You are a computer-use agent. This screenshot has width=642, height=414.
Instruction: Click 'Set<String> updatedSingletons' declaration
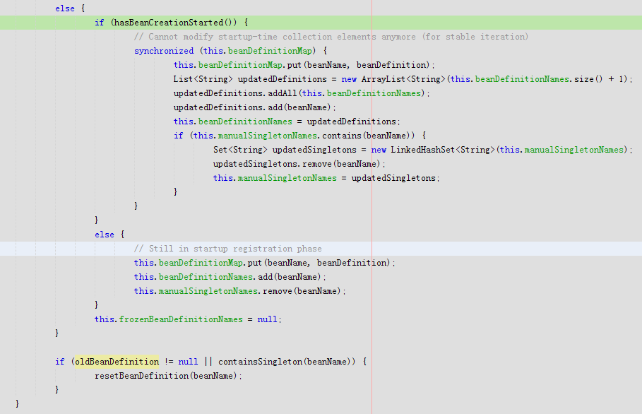[x=285, y=150]
